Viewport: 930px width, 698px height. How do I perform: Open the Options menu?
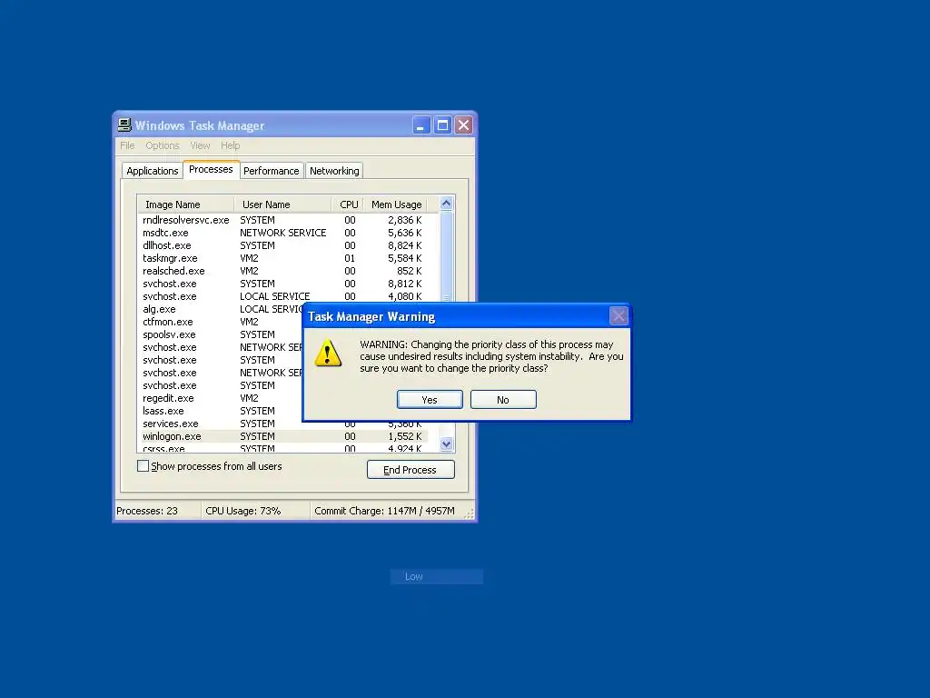point(162,145)
